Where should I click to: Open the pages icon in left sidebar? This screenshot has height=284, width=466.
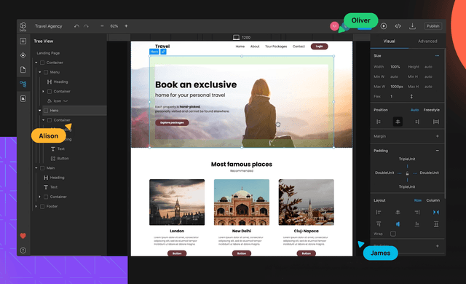tap(23, 69)
